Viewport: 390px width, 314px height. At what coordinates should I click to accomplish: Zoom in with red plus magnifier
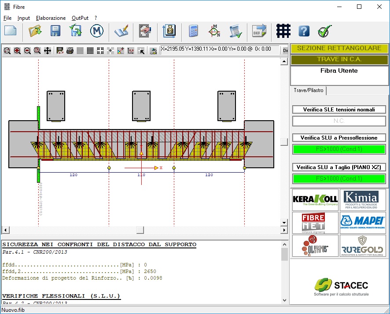coord(17,51)
